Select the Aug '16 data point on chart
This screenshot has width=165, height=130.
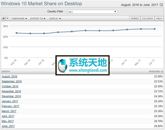point(16,33)
